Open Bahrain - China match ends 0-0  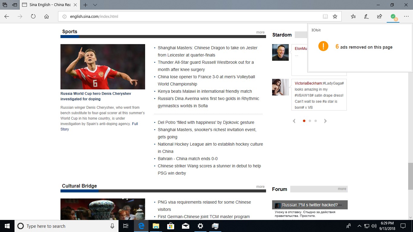(188, 159)
